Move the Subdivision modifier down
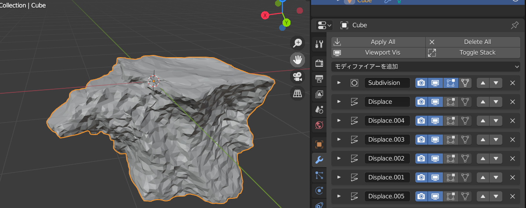This screenshot has width=526, height=208. [496, 83]
